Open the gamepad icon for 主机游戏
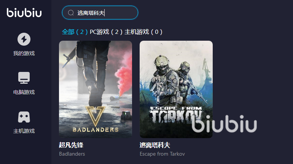 pos(24,117)
